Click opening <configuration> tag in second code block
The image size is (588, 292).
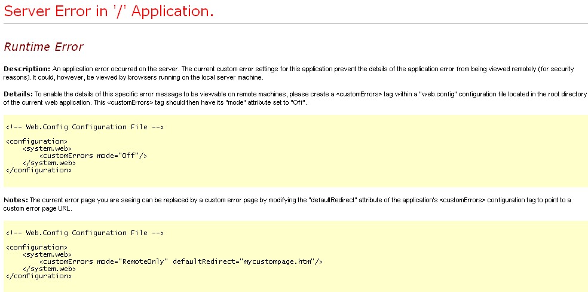[36, 247]
